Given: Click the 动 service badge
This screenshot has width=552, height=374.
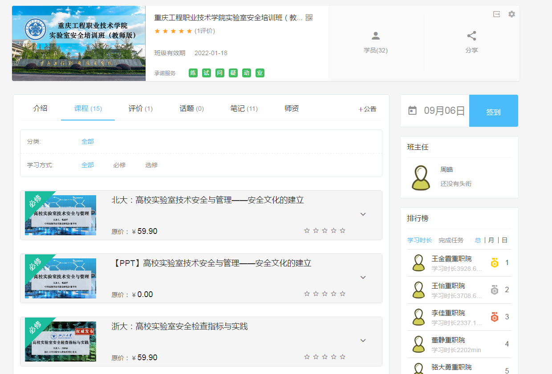Looking at the screenshot, I should pos(247,73).
